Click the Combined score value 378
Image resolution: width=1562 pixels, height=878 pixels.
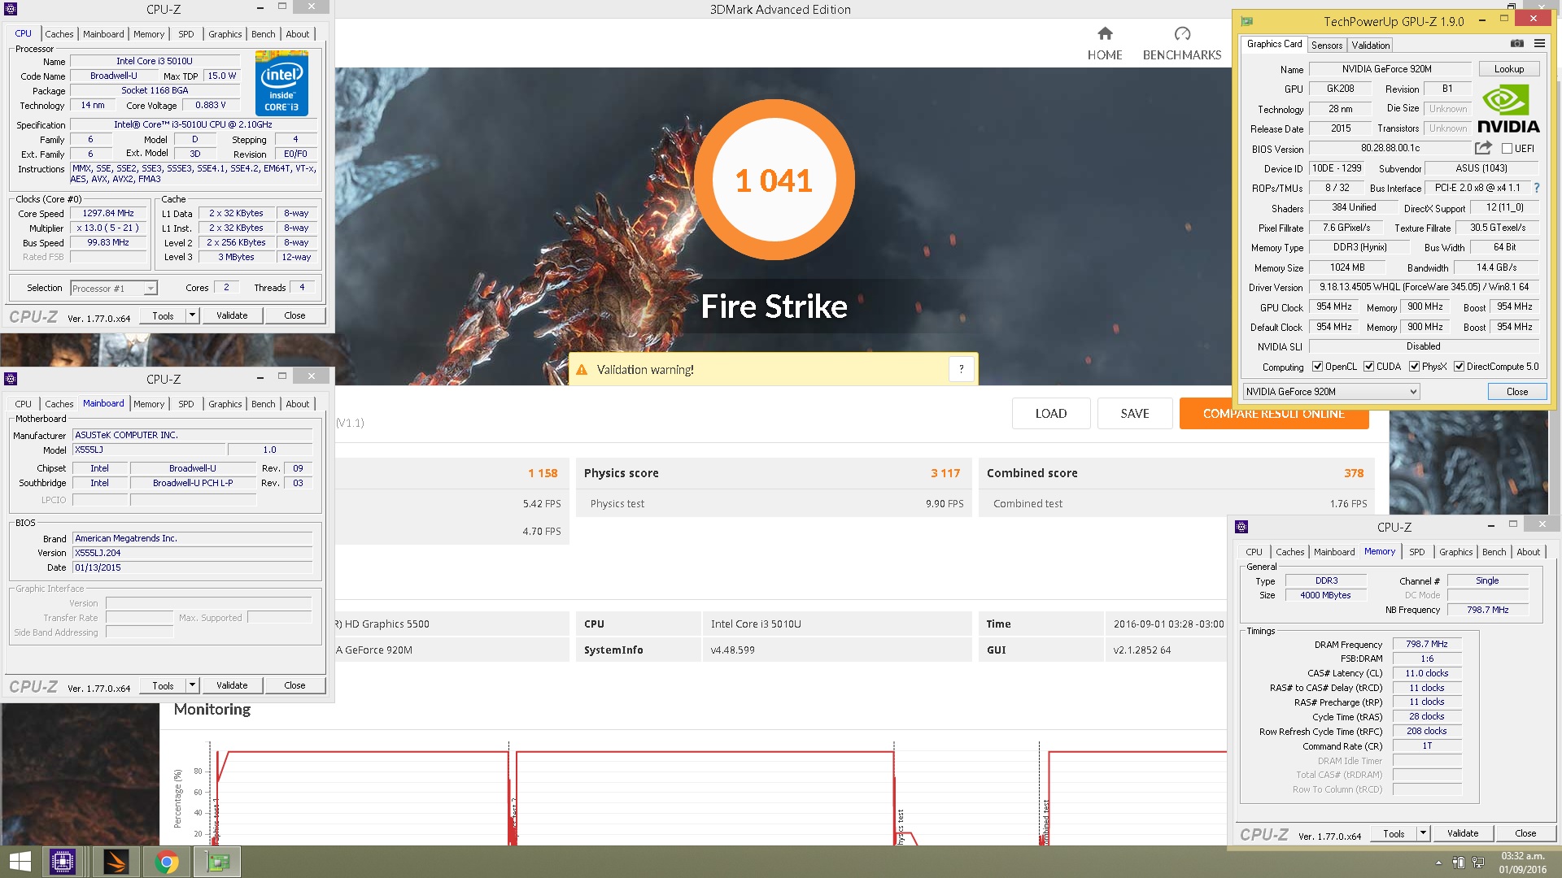(1354, 473)
